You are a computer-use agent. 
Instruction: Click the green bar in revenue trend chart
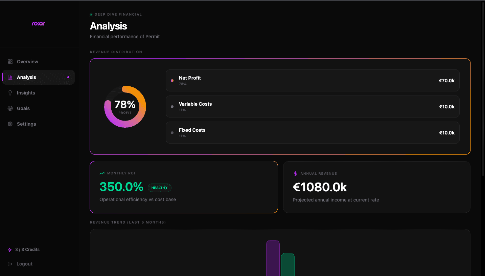(288, 264)
